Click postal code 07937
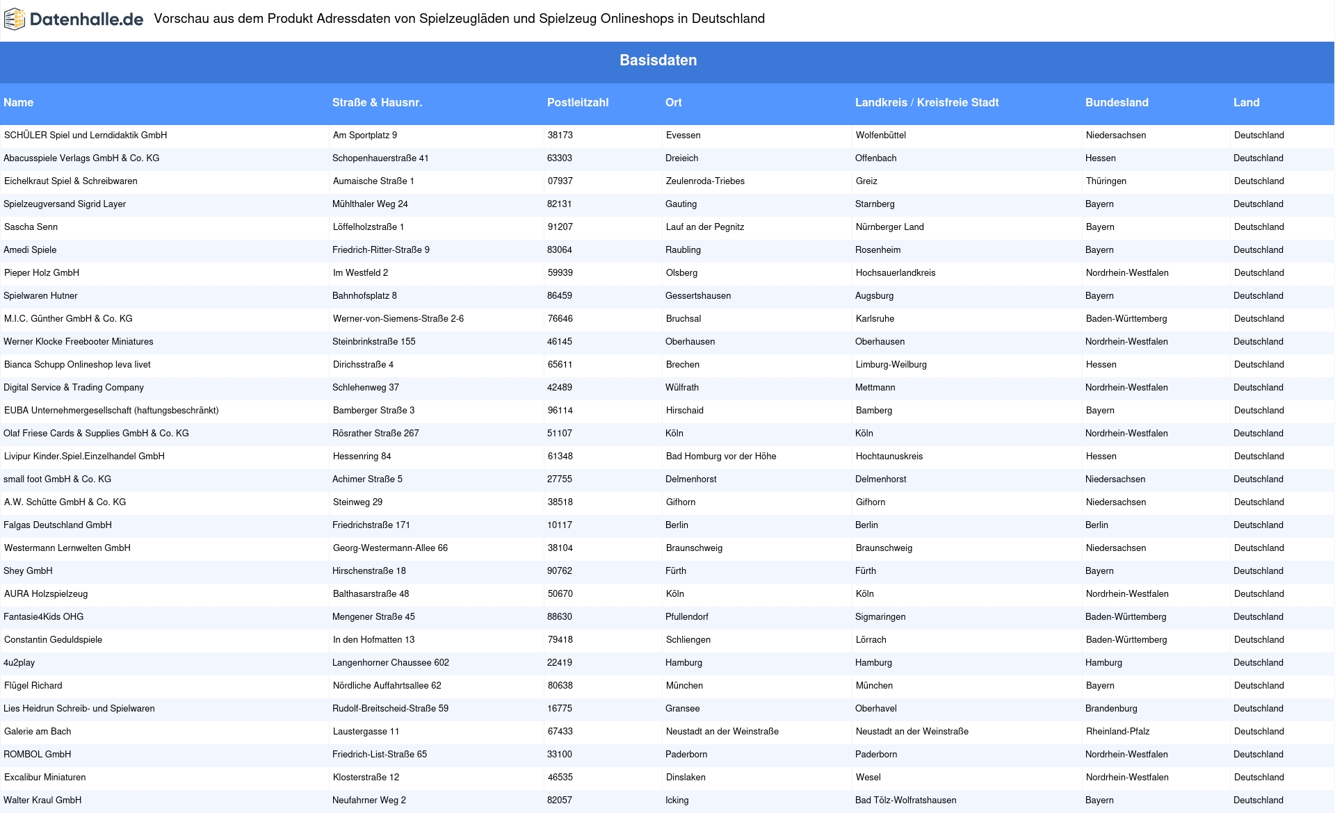Screen dimensions: 1335x813 (x=560, y=181)
